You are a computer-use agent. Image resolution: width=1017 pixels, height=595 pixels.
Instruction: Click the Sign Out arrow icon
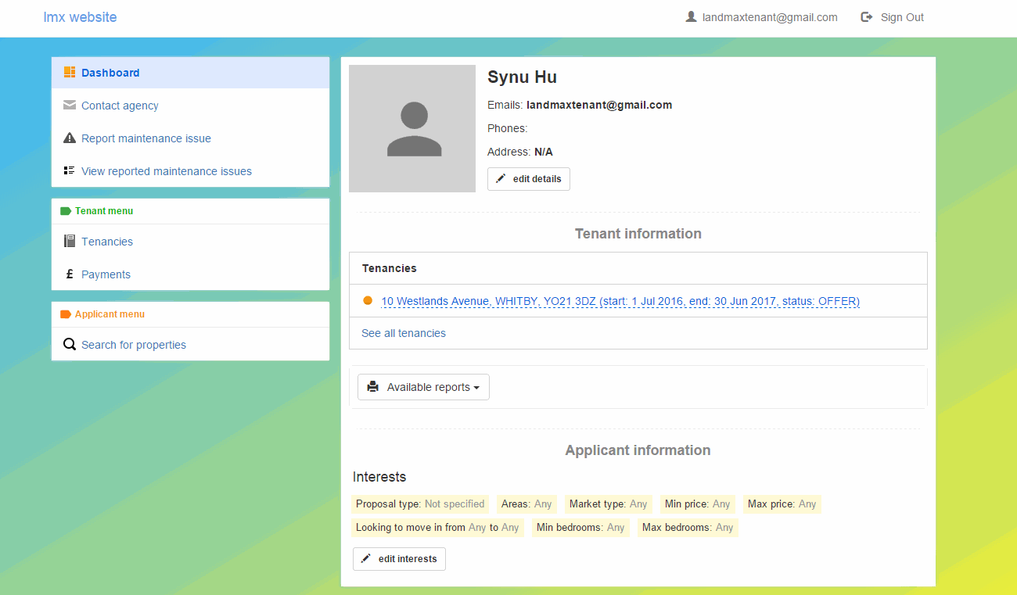coord(866,16)
